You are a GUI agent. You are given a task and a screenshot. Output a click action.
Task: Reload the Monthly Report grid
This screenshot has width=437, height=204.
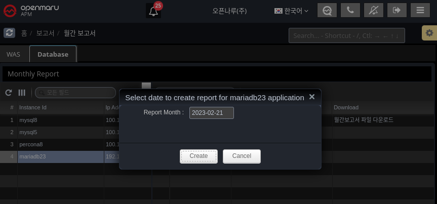[x=9, y=93]
